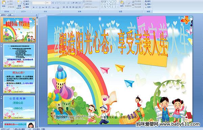Viewport: 203px width, 130px height.
Task: Select the Format Painter (格式刷) tool
Action: (x=11, y=7)
